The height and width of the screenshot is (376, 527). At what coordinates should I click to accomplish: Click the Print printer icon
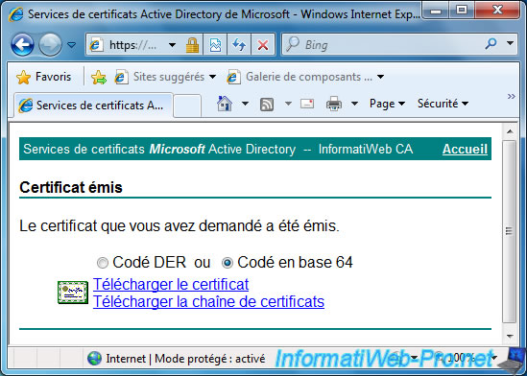point(334,104)
